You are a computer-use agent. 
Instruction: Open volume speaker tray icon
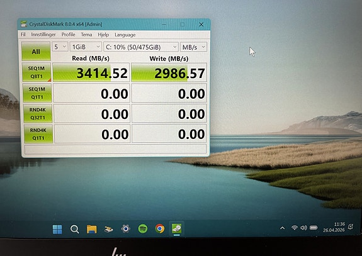(x=303, y=228)
